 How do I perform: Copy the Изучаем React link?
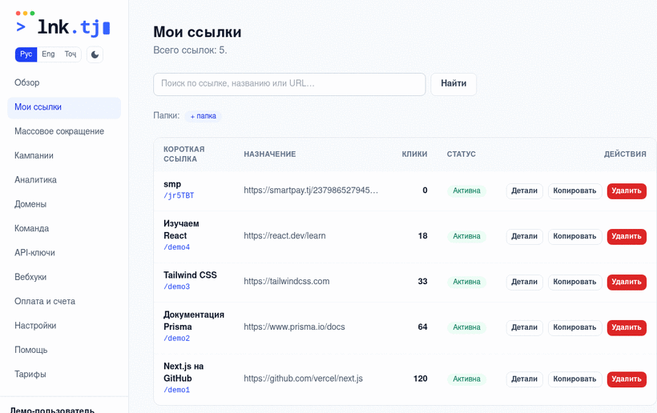574,236
